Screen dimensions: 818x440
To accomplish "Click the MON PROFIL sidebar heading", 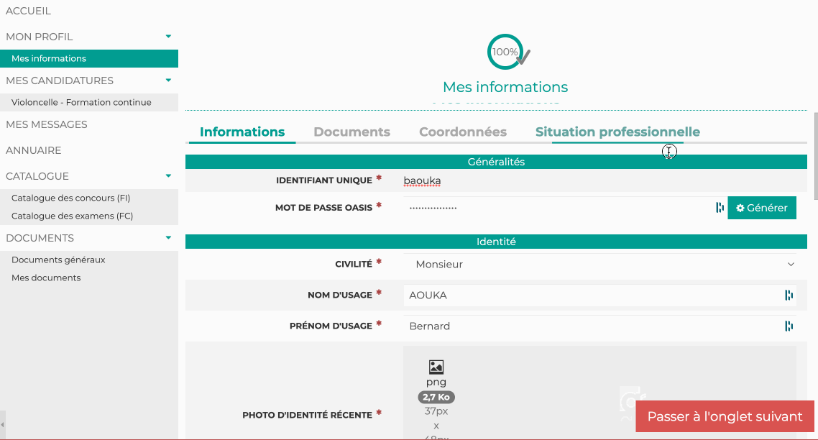I will point(39,37).
